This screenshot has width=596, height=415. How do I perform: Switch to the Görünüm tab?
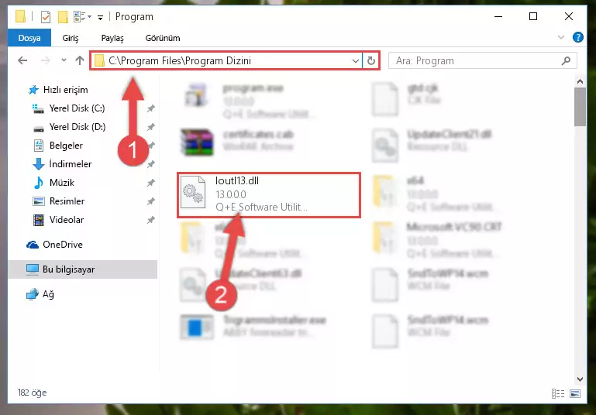coord(163,38)
